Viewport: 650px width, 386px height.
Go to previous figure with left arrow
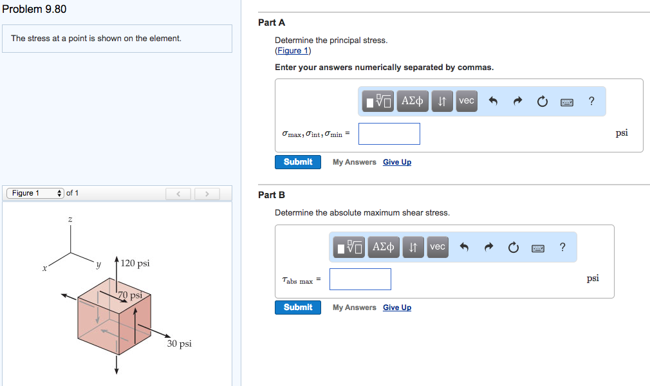click(x=178, y=194)
